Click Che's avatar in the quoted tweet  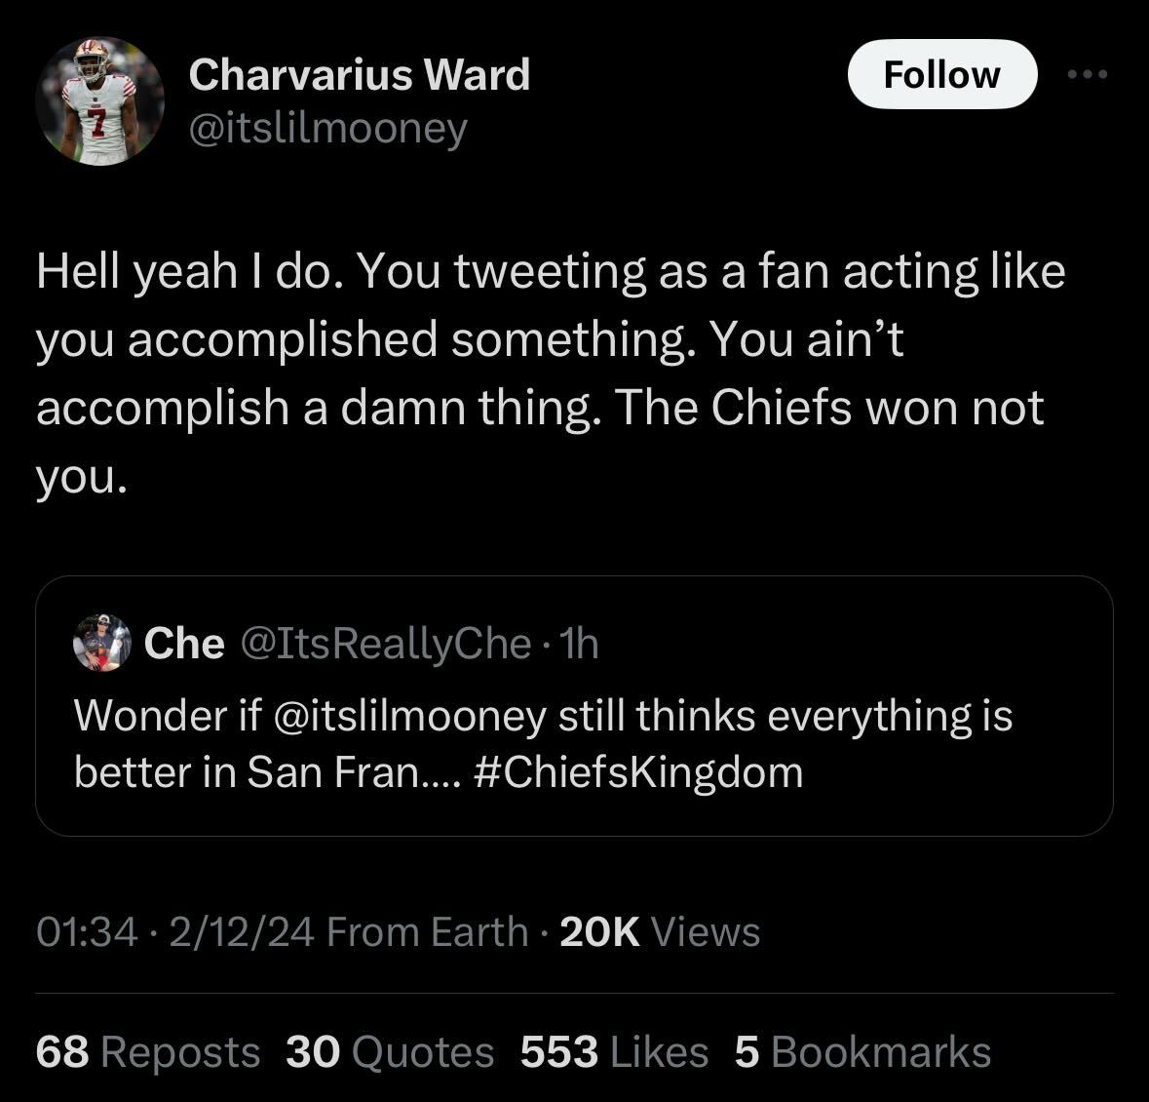(x=100, y=644)
